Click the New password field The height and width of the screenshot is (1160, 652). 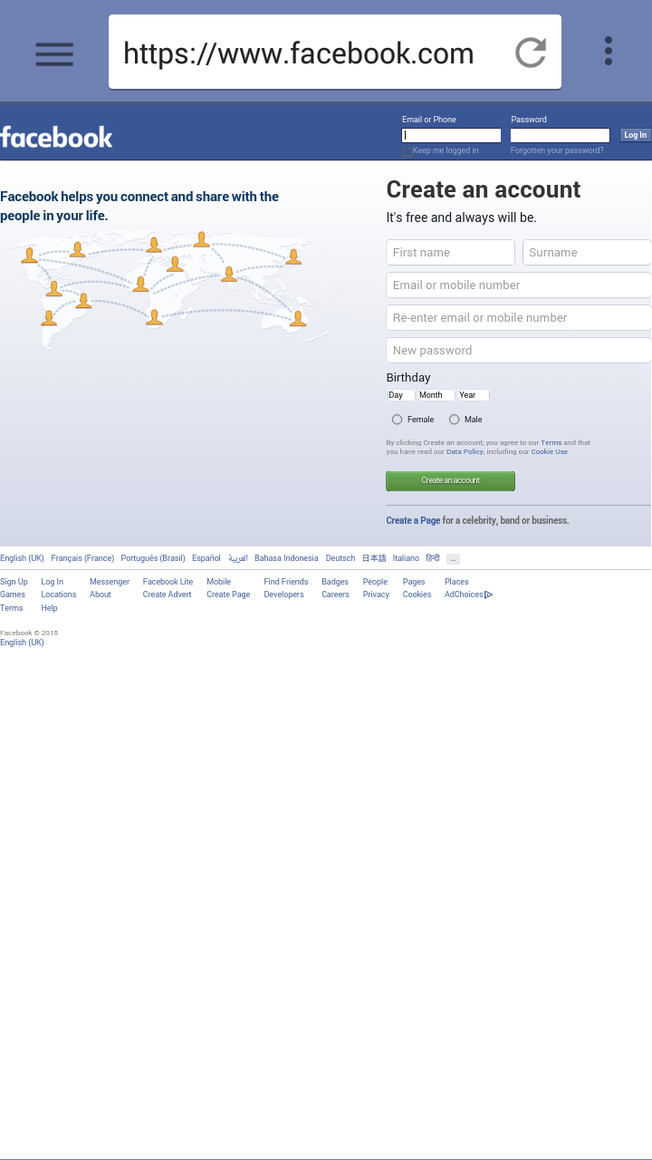click(519, 350)
